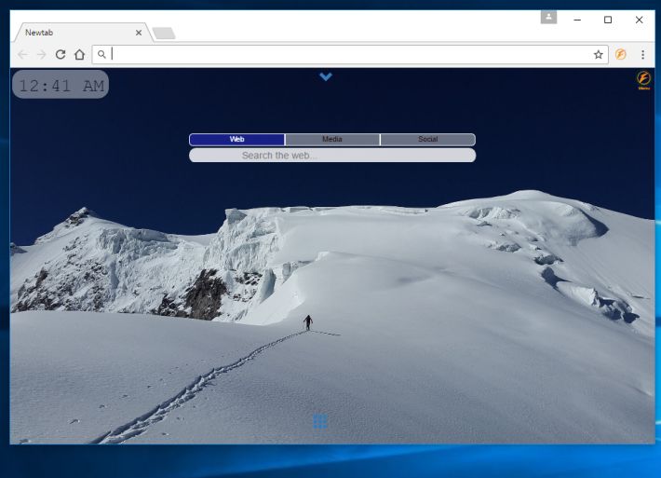Select the Newtab browser tab
This screenshot has height=478, width=661.
(82, 33)
